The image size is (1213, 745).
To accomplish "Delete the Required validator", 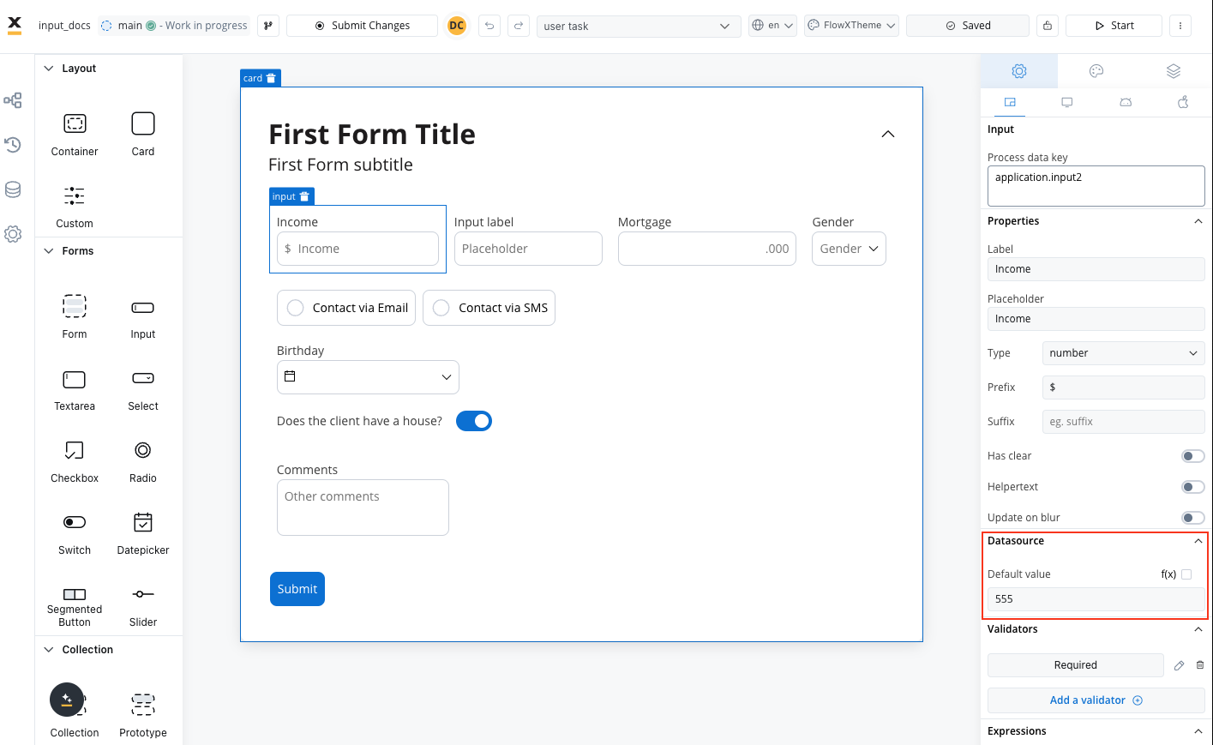I will click(1200, 665).
